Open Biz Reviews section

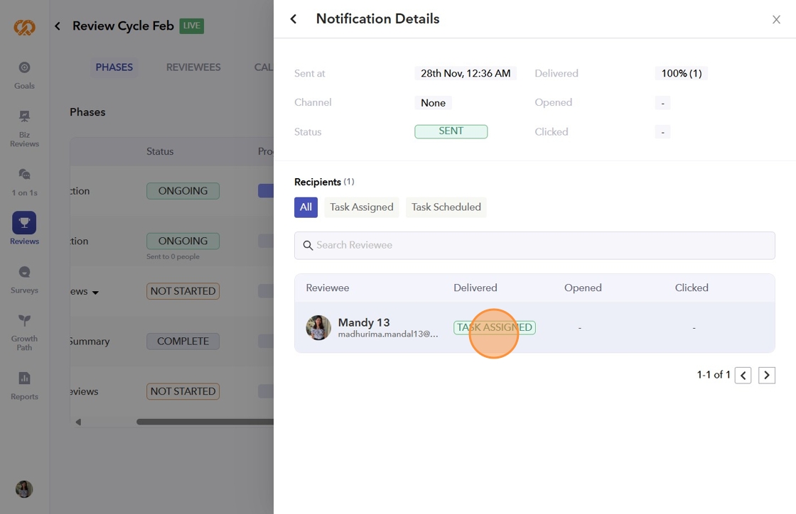(x=24, y=126)
